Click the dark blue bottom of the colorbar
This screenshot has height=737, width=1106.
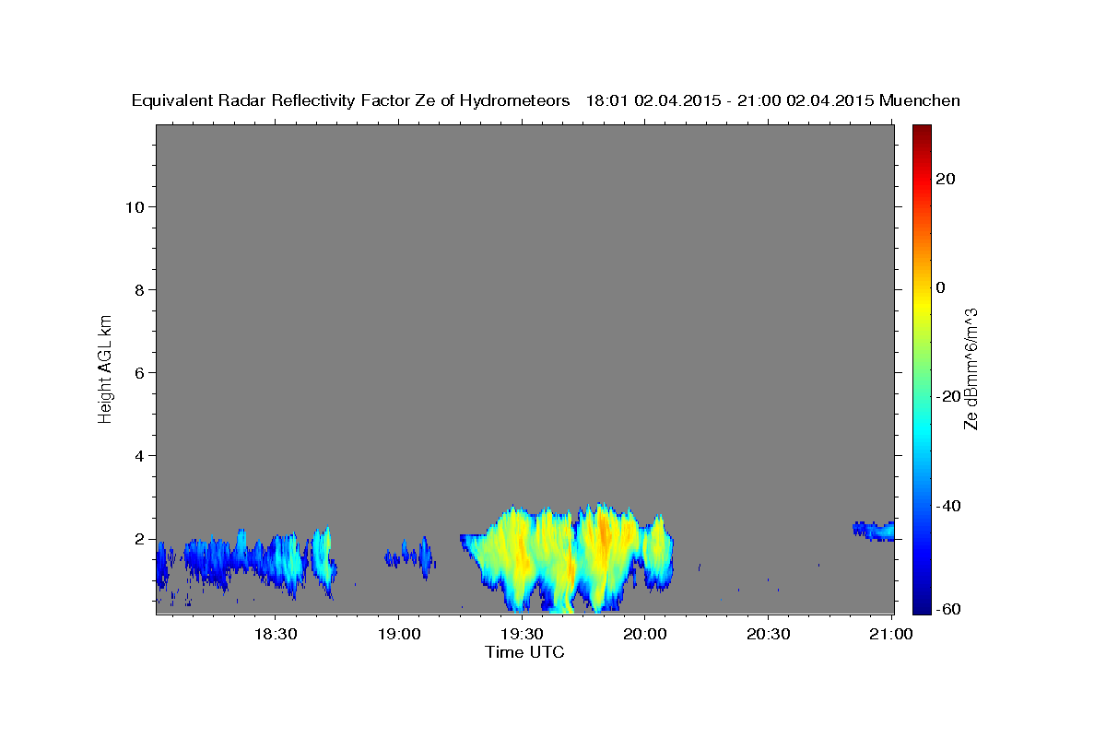pos(922,606)
